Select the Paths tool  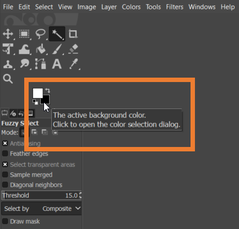tap(41, 64)
